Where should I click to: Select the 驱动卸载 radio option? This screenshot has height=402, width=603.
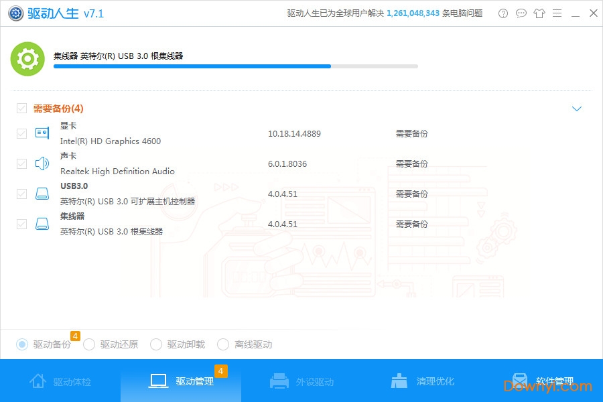point(156,344)
